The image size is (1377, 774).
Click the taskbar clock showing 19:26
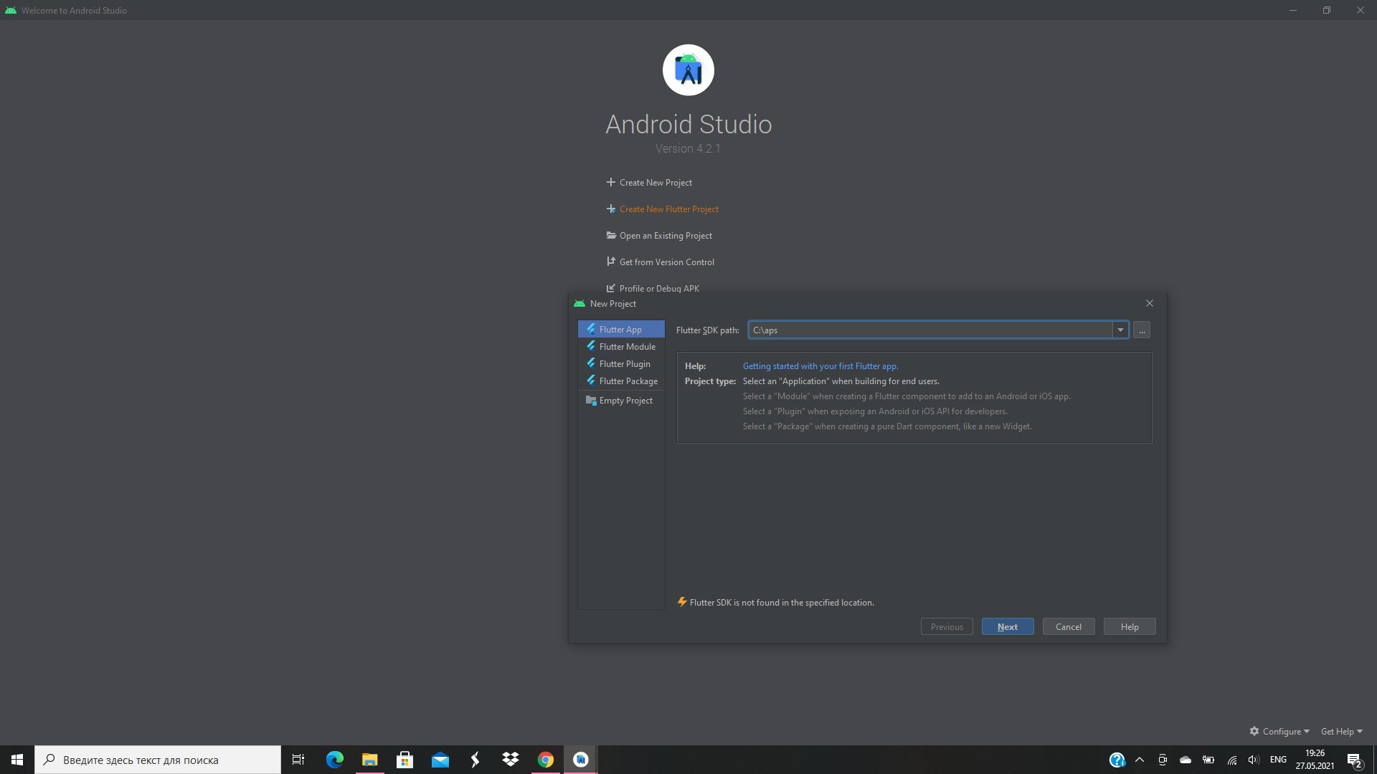1315,760
